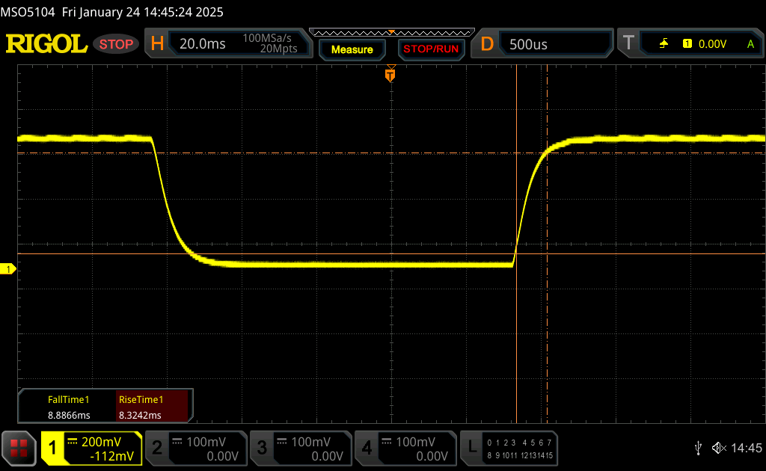The width and height of the screenshot is (766, 471).
Task: Click the RIGOL logo
Action: pyautogui.click(x=46, y=44)
